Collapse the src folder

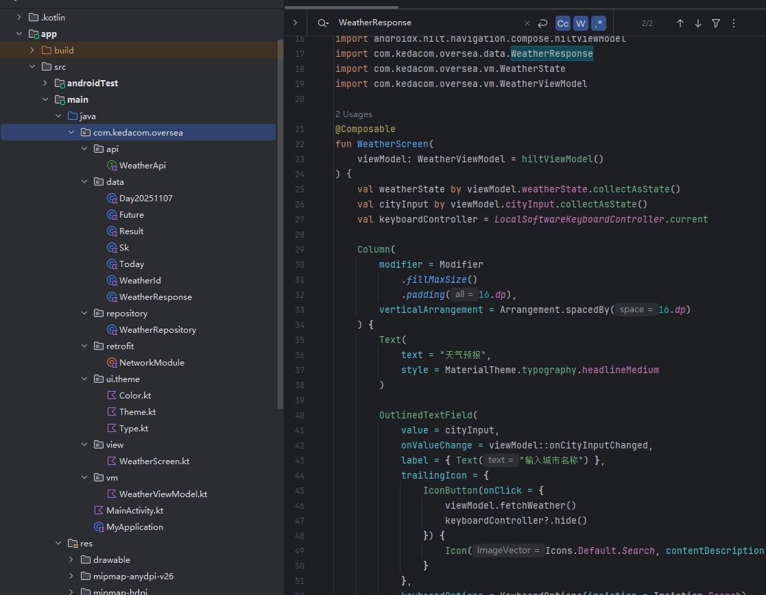point(32,66)
